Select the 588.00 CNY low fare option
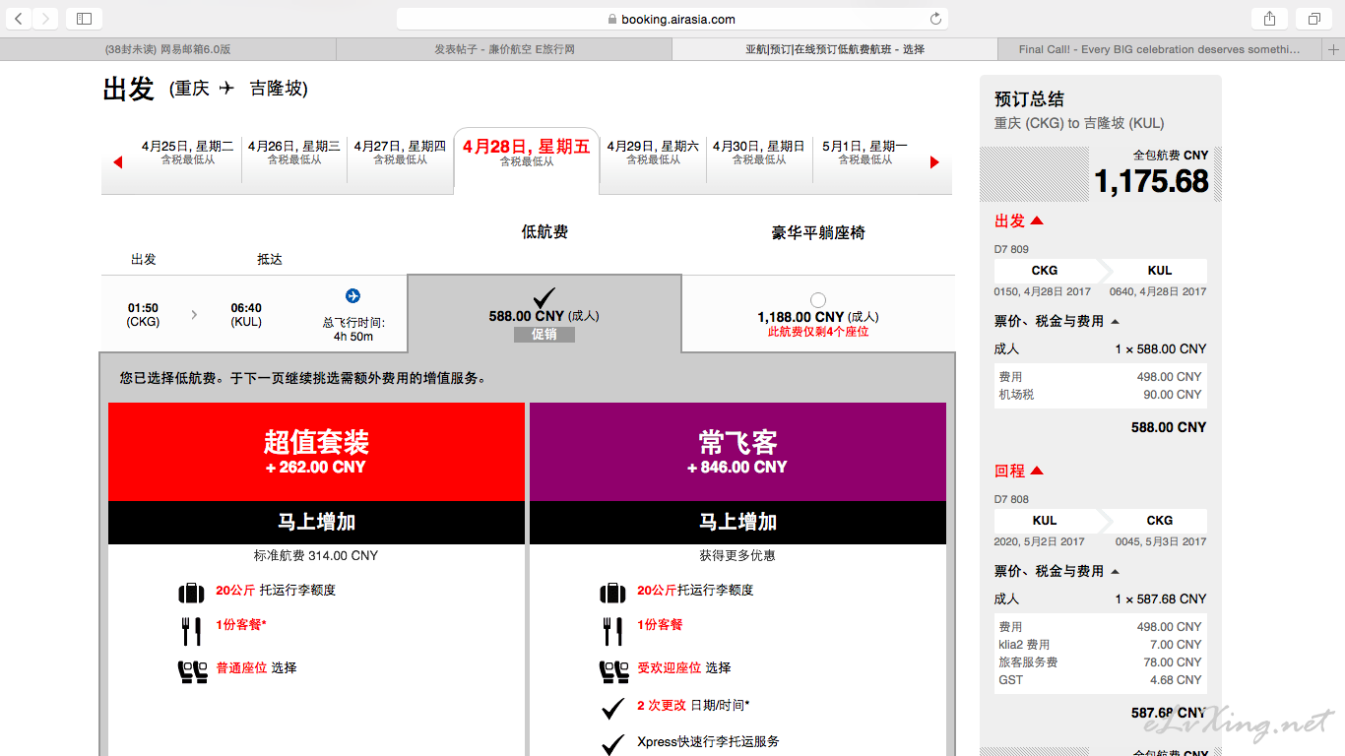The width and height of the screenshot is (1345, 756). coord(544,313)
